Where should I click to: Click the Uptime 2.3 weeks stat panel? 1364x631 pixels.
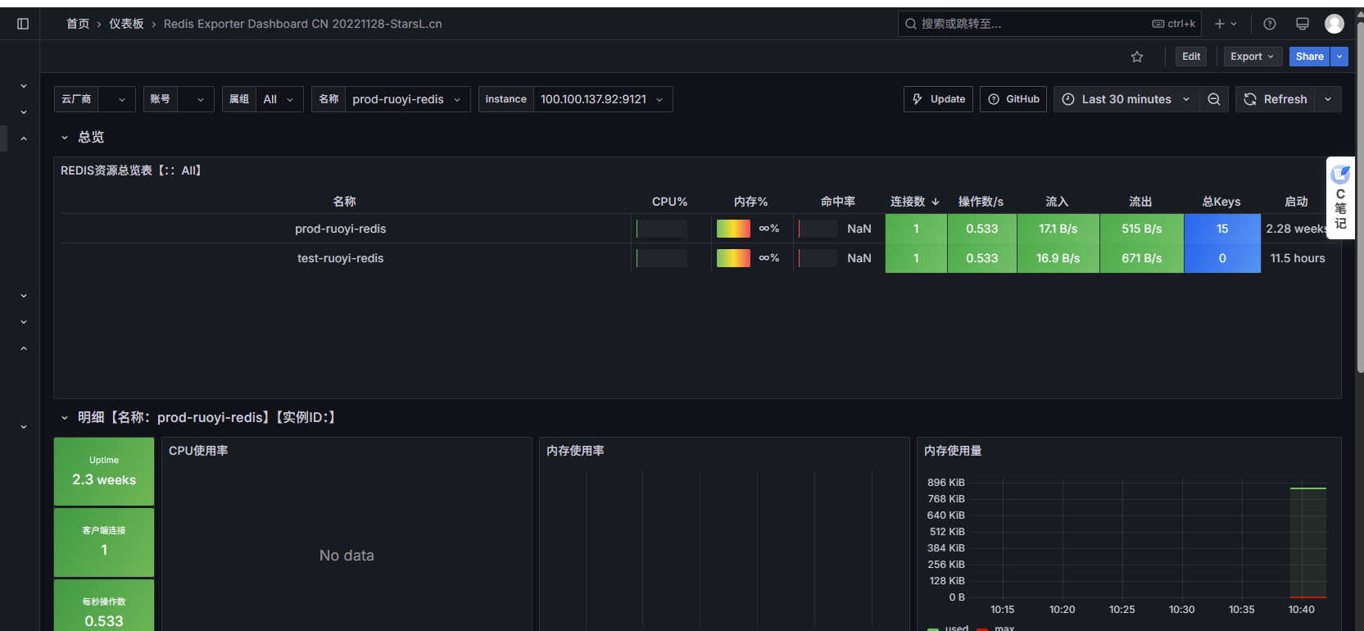point(104,471)
